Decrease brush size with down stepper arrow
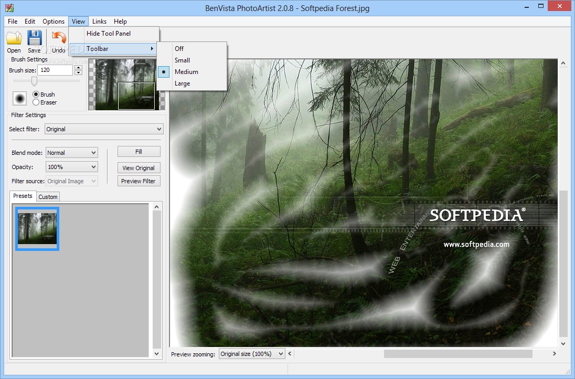 pyautogui.click(x=79, y=72)
